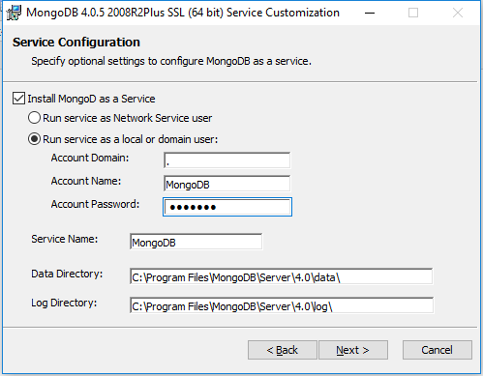Click the Data Directory path field
Image resolution: width=483 pixels, height=376 pixels.
(282, 276)
